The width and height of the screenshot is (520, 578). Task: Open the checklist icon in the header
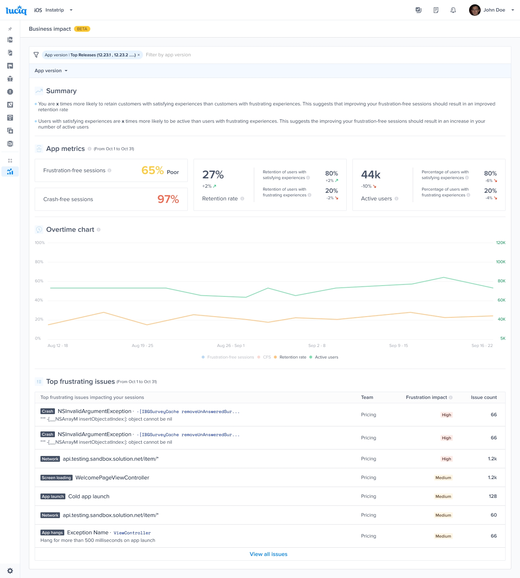[419, 10]
